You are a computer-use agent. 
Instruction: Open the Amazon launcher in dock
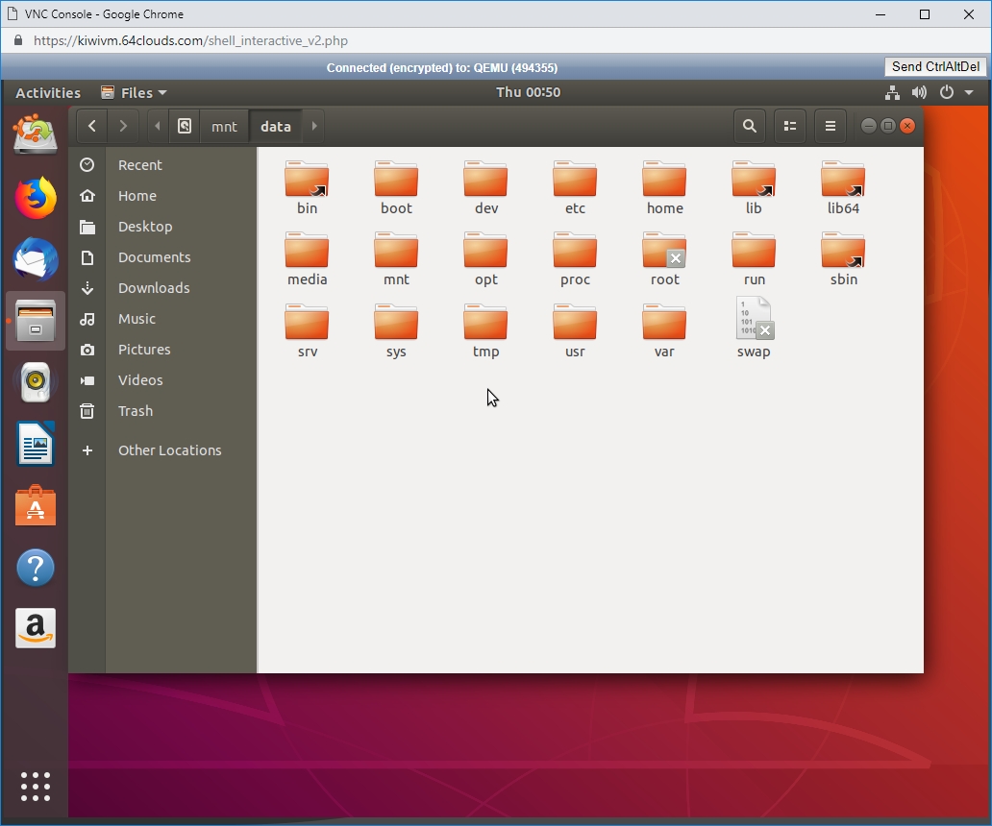coord(36,628)
